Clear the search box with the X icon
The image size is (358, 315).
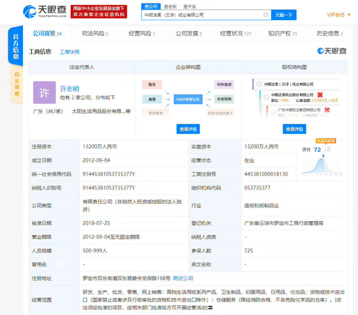(x=265, y=15)
